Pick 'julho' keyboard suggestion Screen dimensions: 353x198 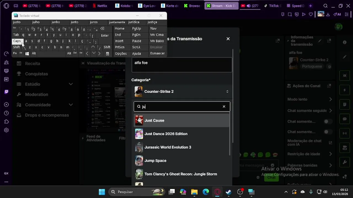coord(36,22)
